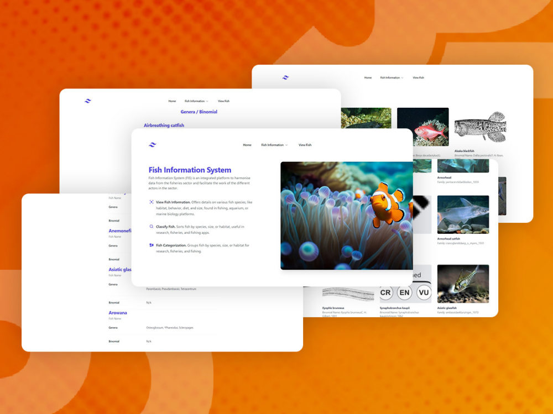Viewport: 553px width, 414px height.
Task: Open the Ilyophis brunneus eel illustration
Action: tap(348, 294)
